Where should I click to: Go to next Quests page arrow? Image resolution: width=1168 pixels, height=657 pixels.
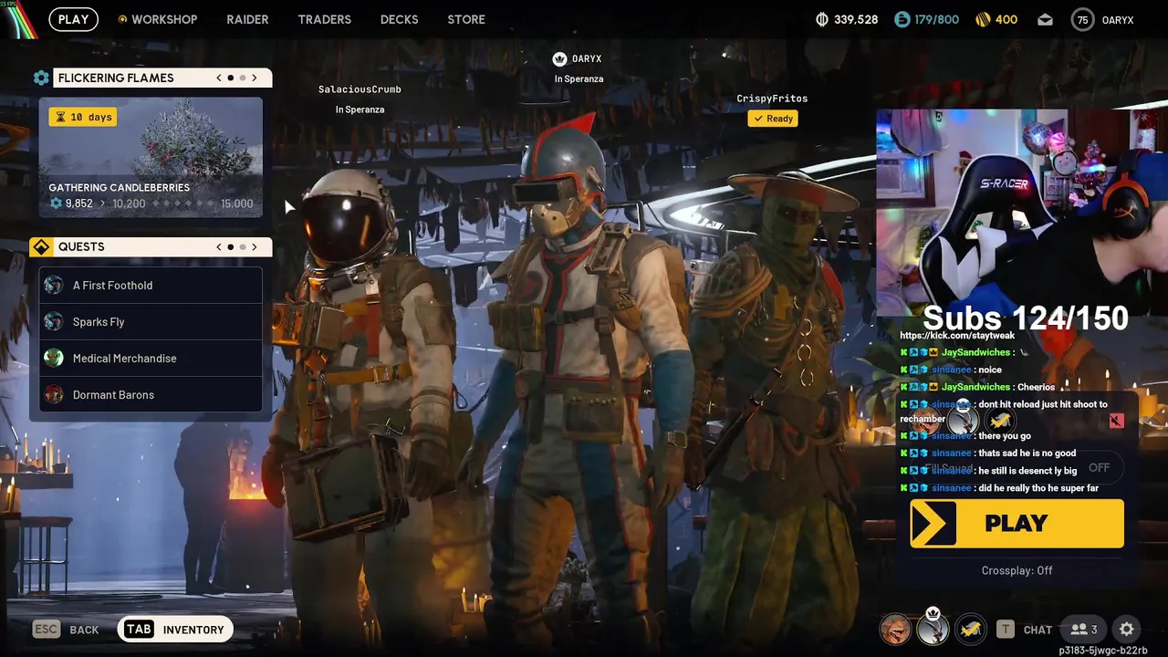(255, 247)
